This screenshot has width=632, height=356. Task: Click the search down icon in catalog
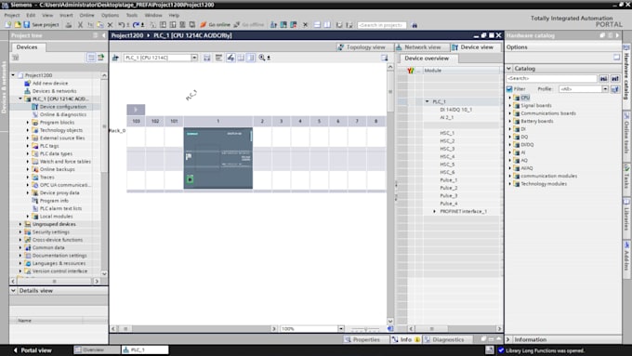coord(603,78)
